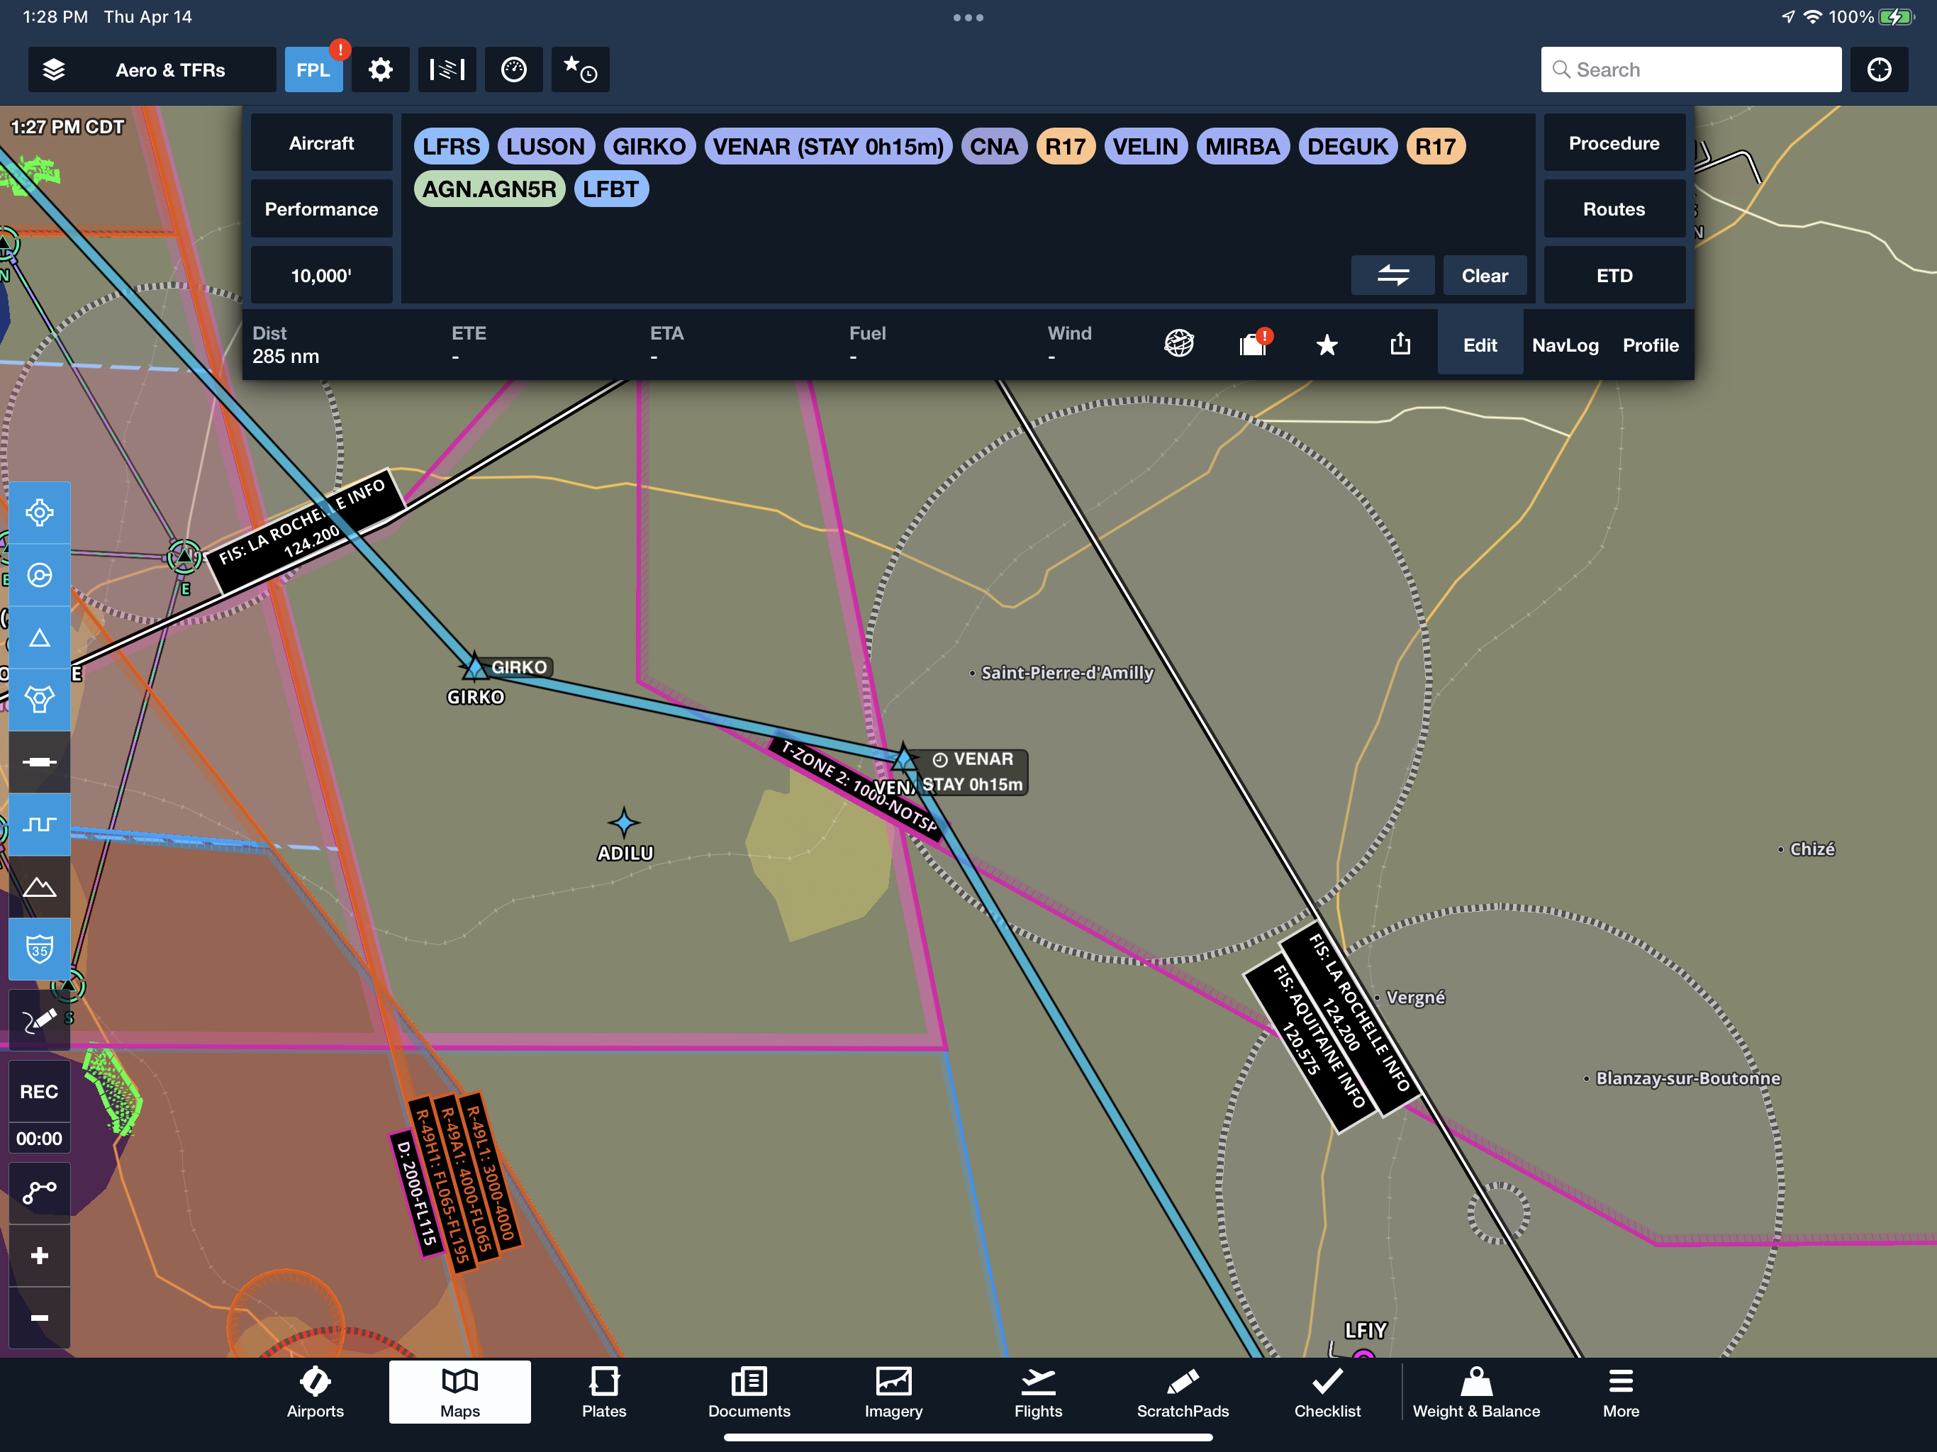Expand the ETD options panel

[1614, 274]
